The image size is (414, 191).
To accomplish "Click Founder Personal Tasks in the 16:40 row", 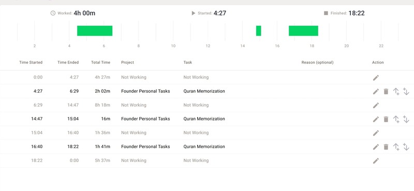I will click(145, 146).
